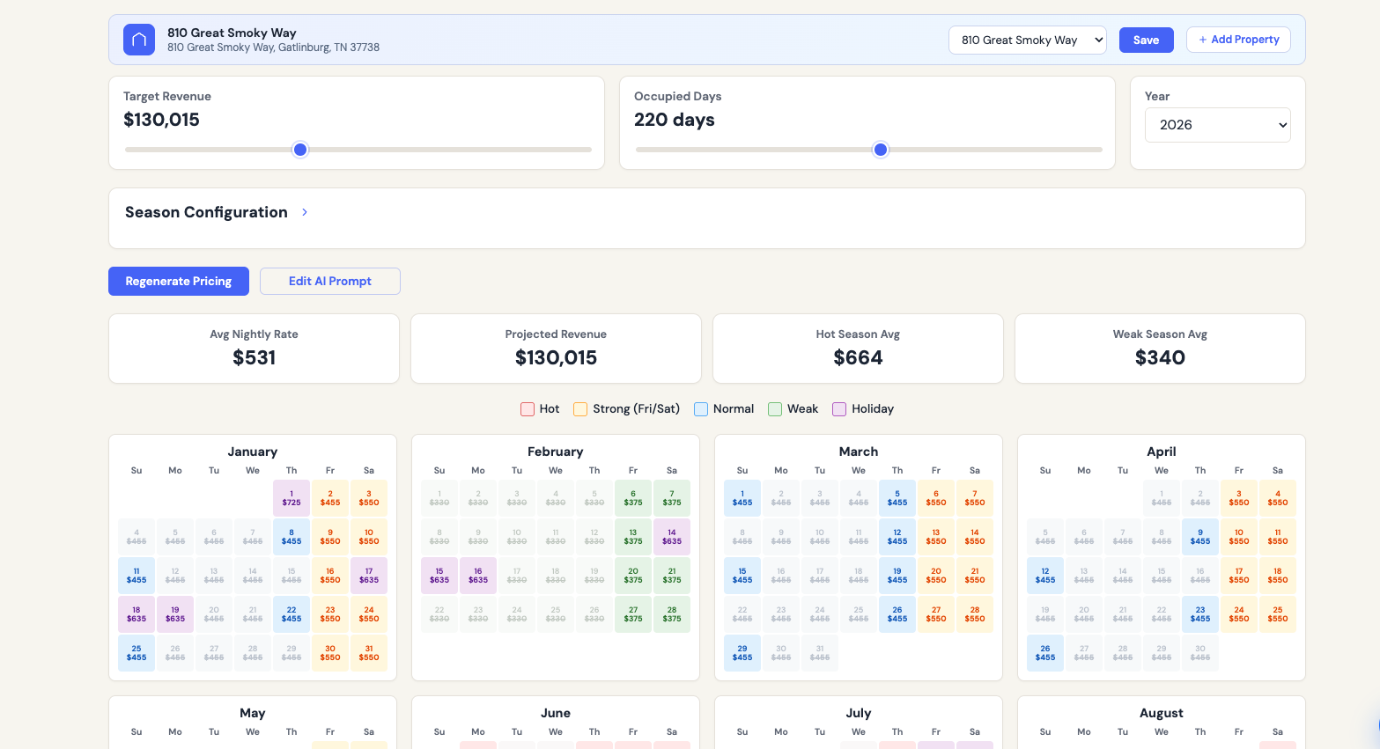Image resolution: width=1380 pixels, height=749 pixels.
Task: Select January 25 cell priced $455
Action: tap(137, 653)
